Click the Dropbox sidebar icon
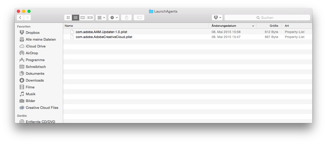Image resolution: width=327 pixels, height=144 pixels. pyautogui.click(x=22, y=33)
